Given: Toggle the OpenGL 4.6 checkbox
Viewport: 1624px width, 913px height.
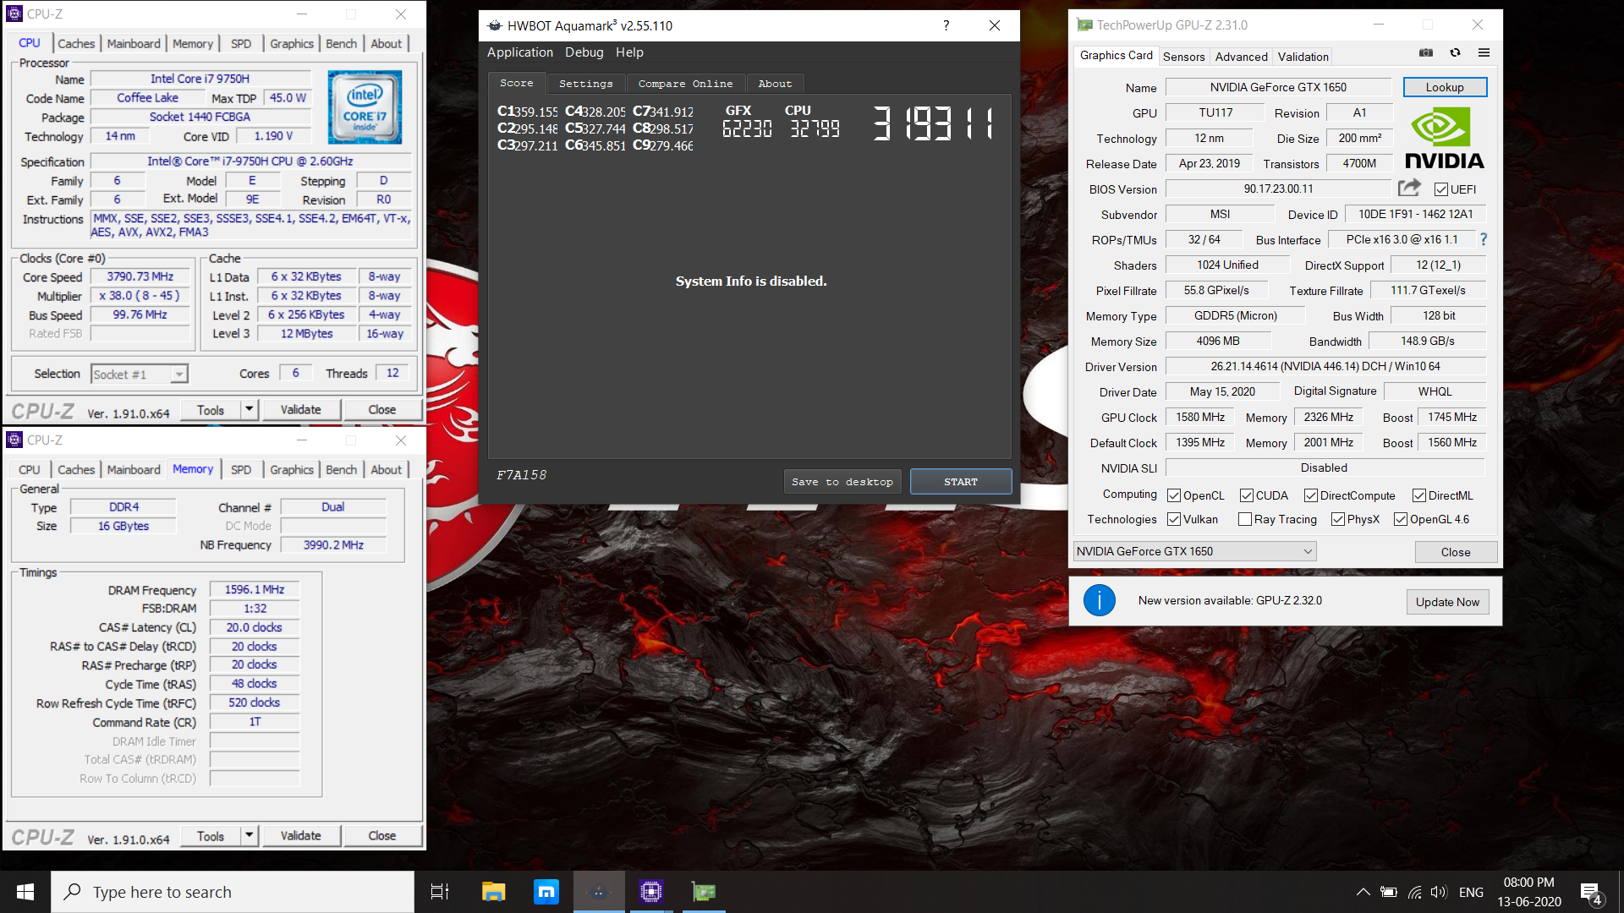Looking at the screenshot, I should 1401,519.
